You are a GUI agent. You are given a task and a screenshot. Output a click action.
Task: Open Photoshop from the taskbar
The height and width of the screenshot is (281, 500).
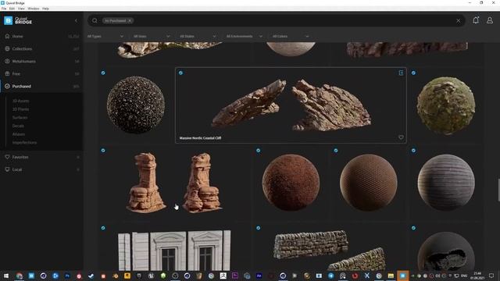tap(67, 276)
